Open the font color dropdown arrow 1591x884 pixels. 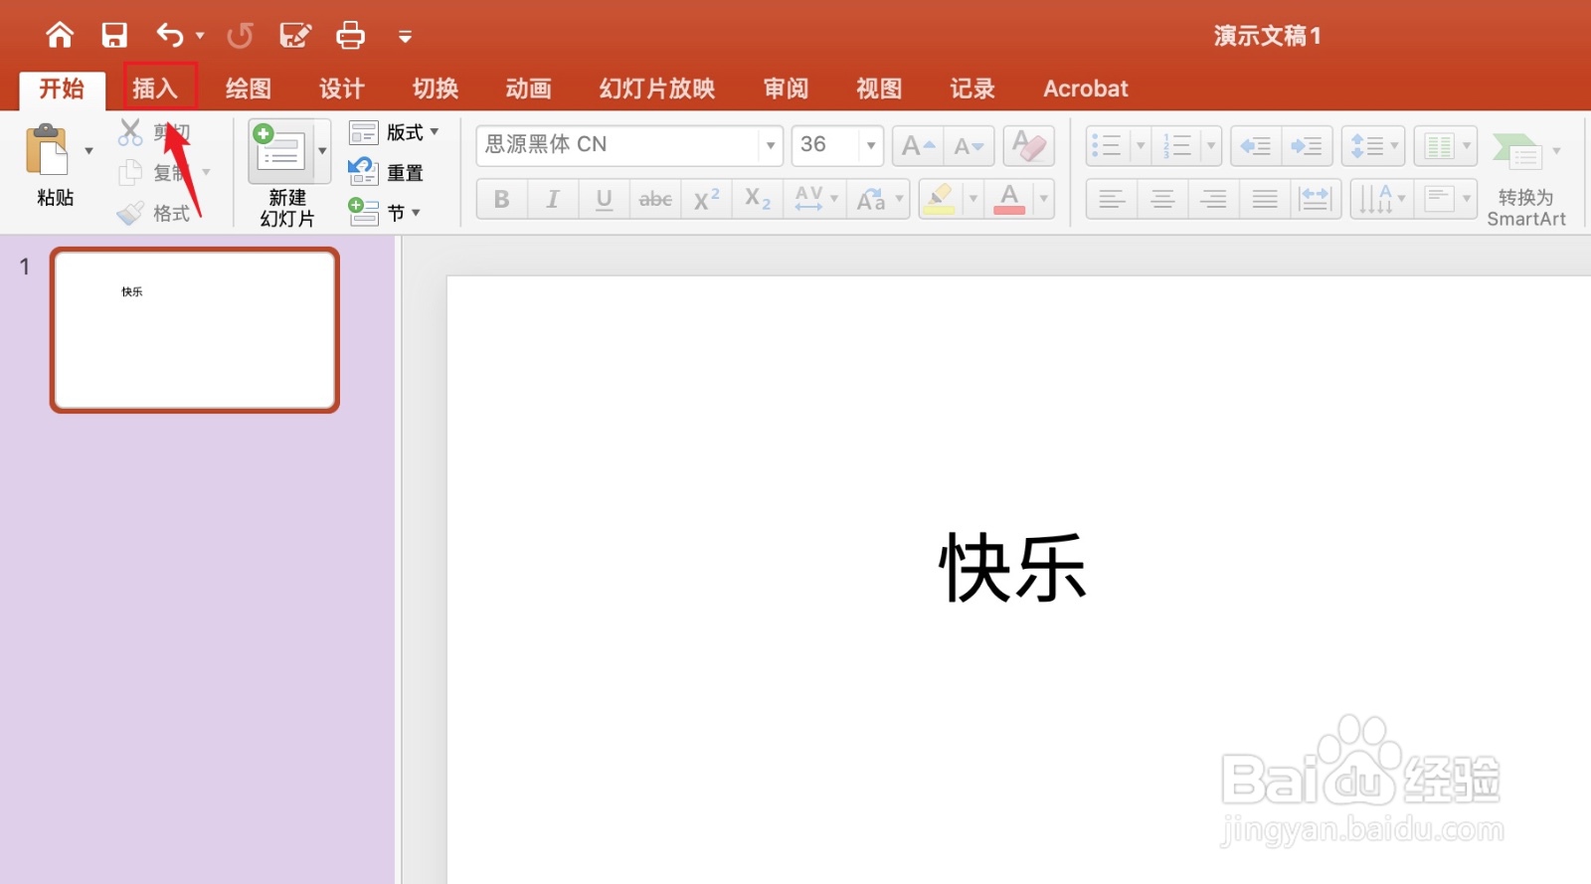point(1044,199)
